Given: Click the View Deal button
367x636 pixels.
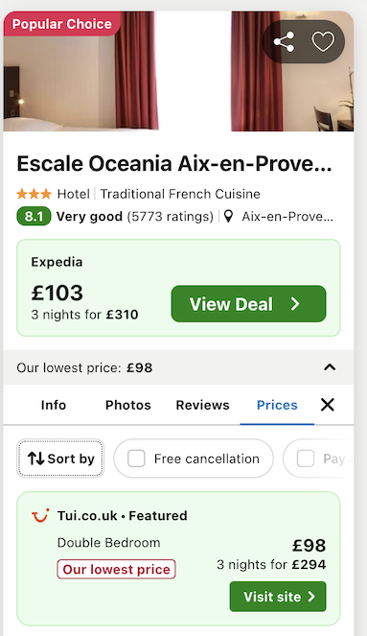Looking at the screenshot, I should tap(248, 304).
